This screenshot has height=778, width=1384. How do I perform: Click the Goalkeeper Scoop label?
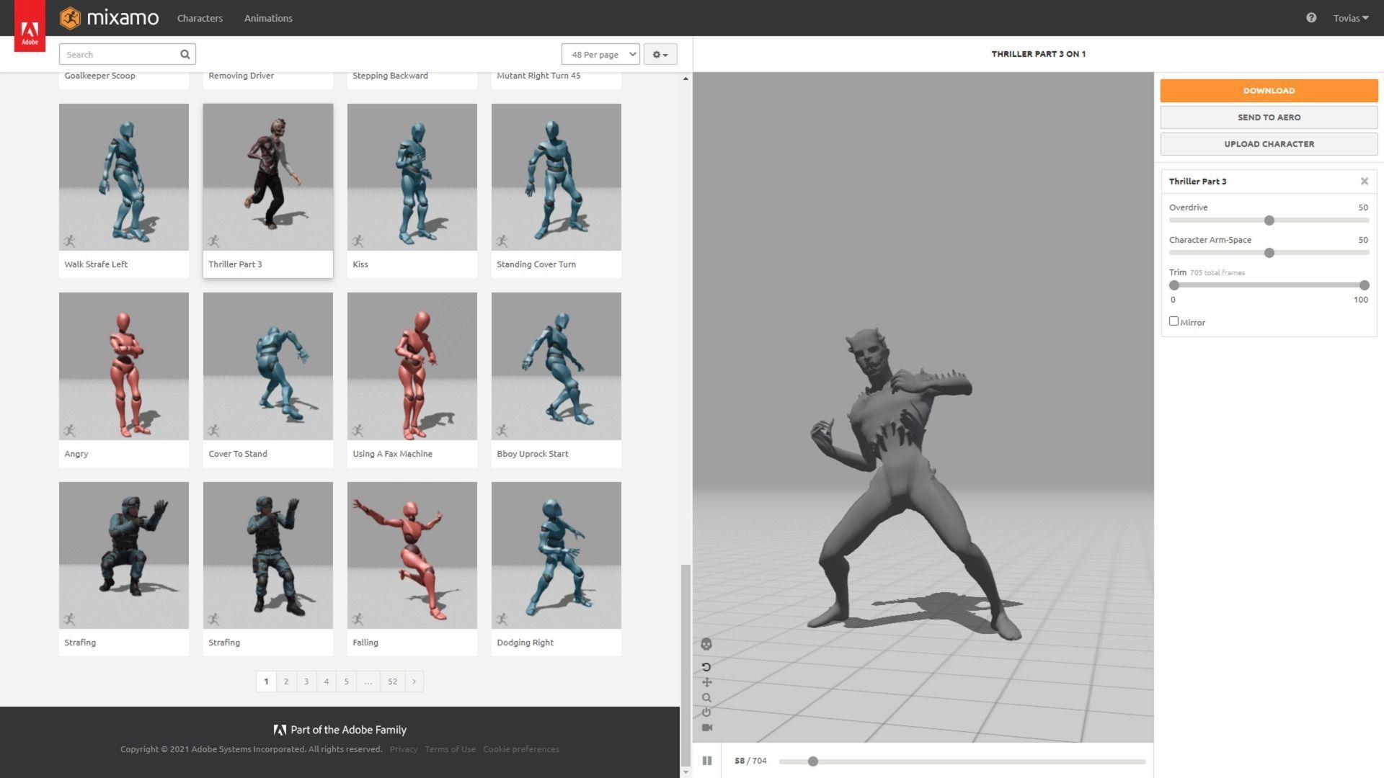[99, 76]
